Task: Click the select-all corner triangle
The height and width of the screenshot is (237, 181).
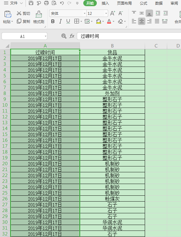Action: 7,46
